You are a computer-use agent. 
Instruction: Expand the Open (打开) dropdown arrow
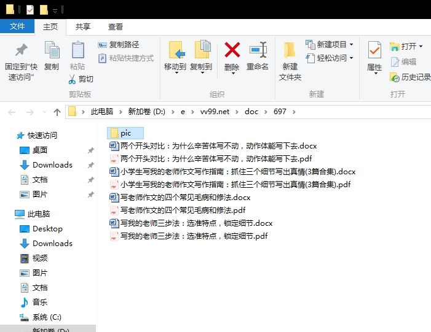[421, 47]
